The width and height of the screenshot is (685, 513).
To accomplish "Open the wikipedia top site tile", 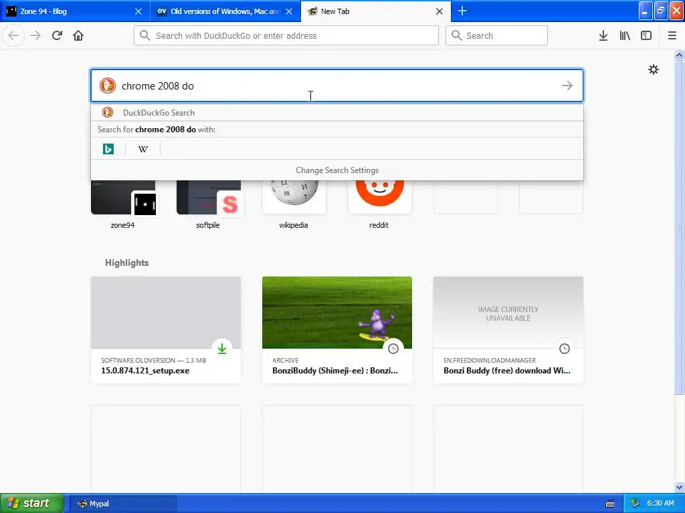I will tap(294, 204).
